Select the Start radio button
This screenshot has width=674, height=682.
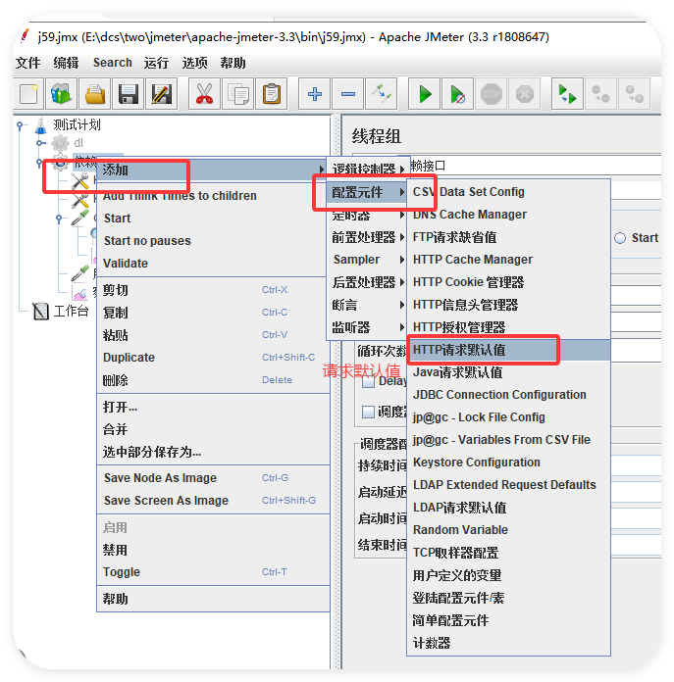coord(620,238)
